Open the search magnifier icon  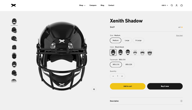(172, 5)
